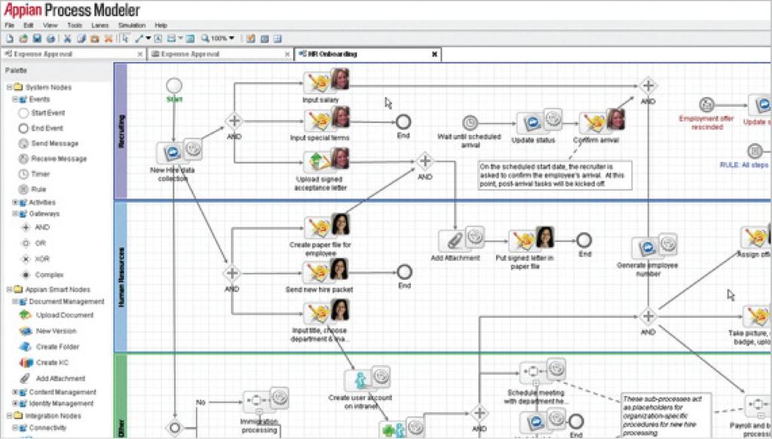Expand the Content Management branch
772x439 pixels.
point(15,392)
